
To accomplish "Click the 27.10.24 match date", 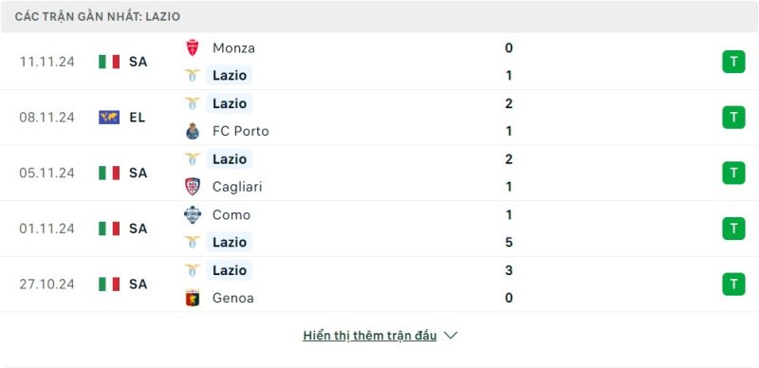I will tap(46, 285).
